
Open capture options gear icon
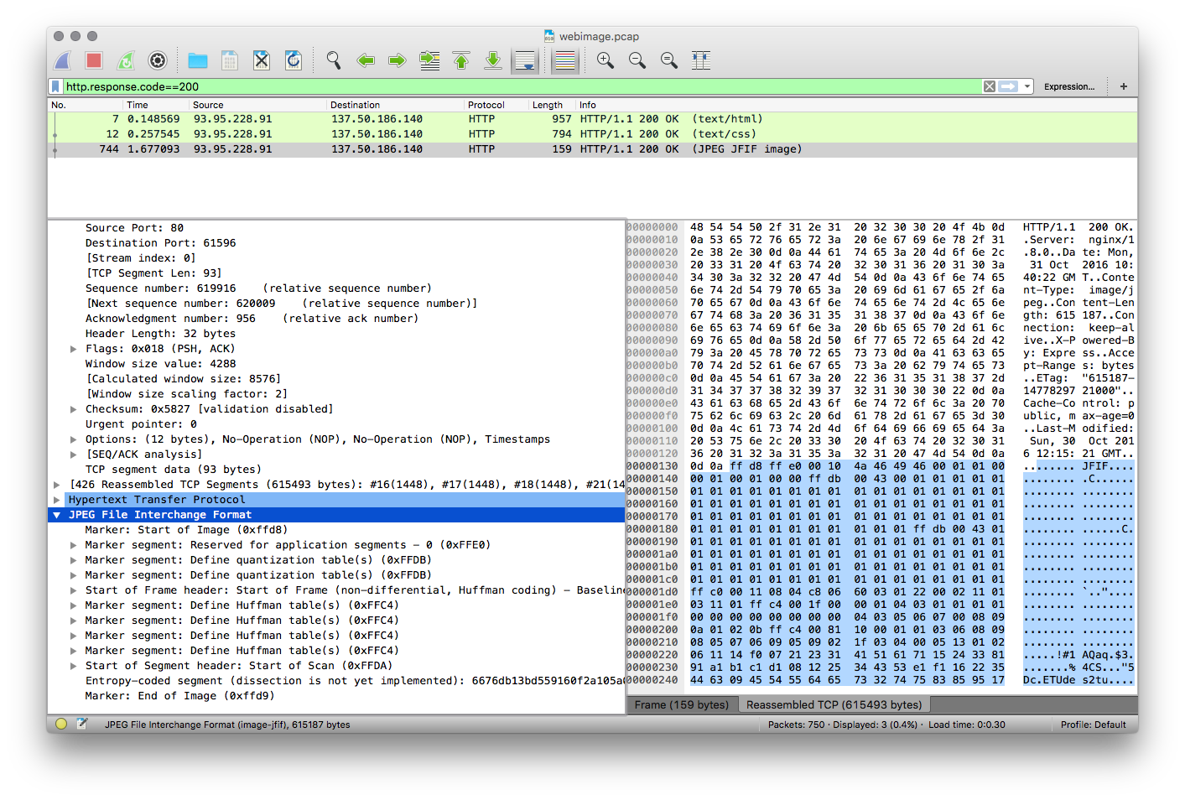(x=158, y=60)
